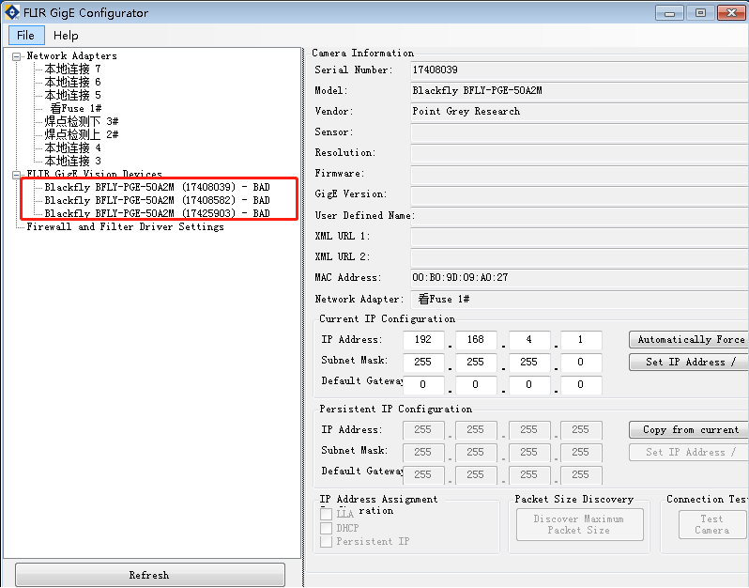The height and width of the screenshot is (588, 749).
Task: Click Set IP Address in Current IP Configuration
Action: point(689,362)
